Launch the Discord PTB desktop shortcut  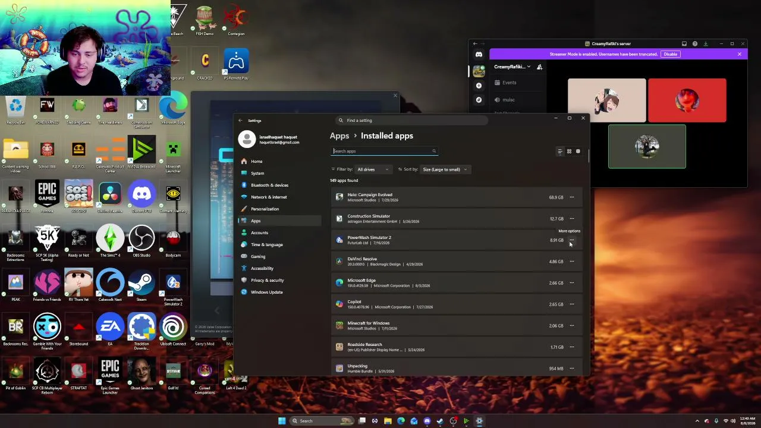click(x=141, y=197)
